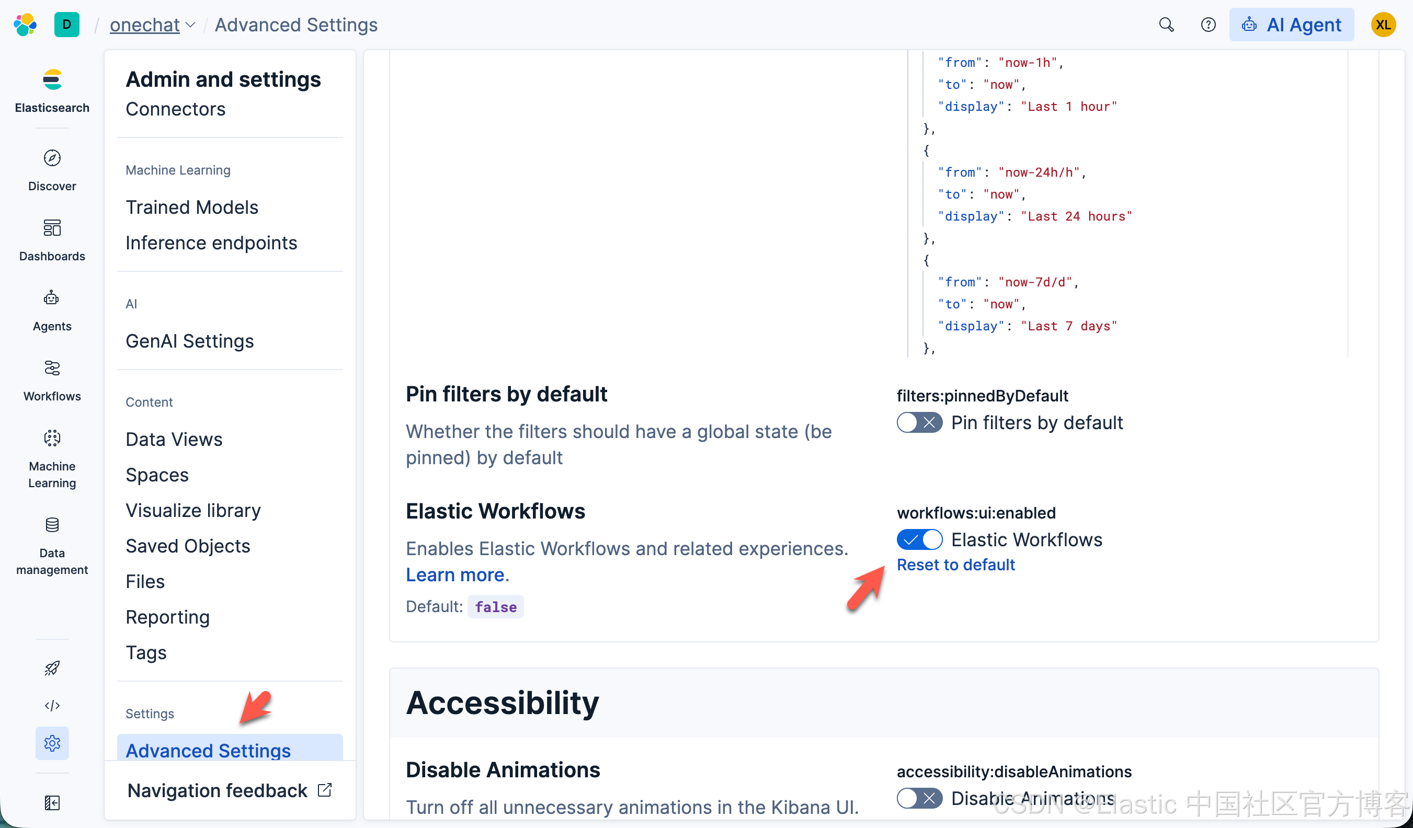Viewport: 1413px width, 828px height.
Task: Open the help question-mark icon
Action: tap(1208, 25)
